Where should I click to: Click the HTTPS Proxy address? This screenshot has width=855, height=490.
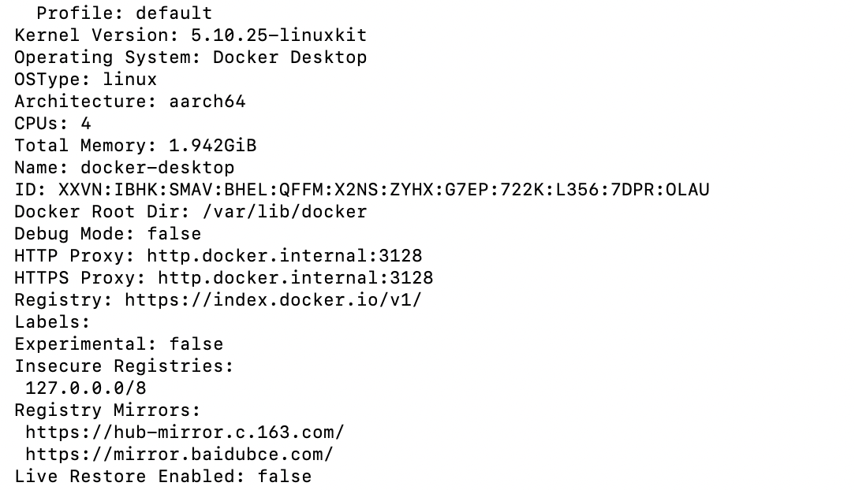[295, 278]
